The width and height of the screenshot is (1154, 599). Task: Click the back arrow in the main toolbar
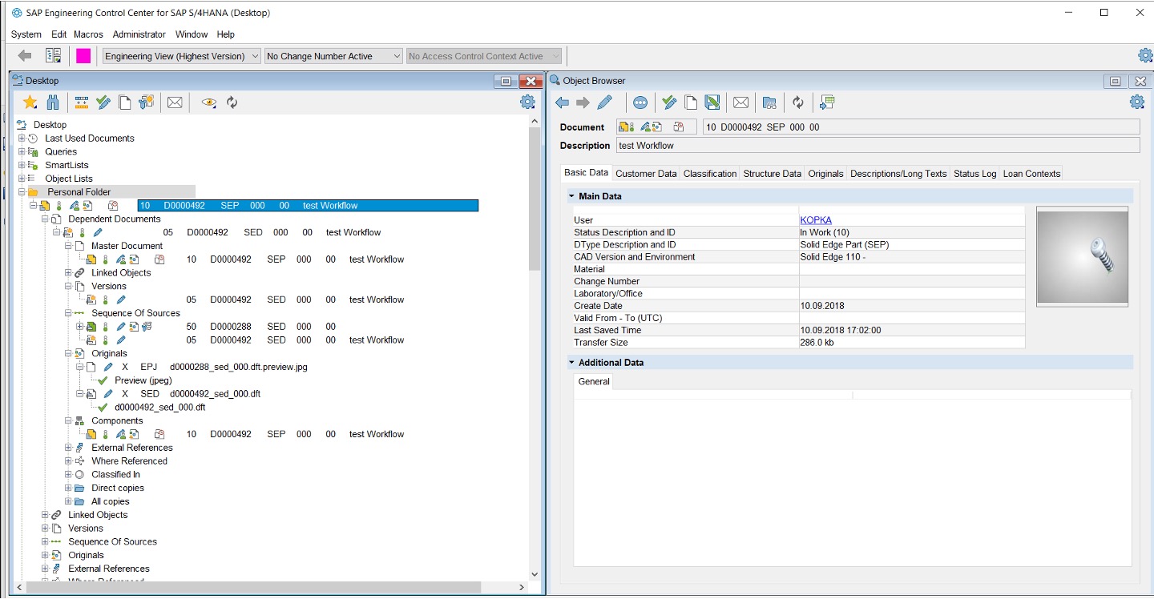pyautogui.click(x=25, y=56)
